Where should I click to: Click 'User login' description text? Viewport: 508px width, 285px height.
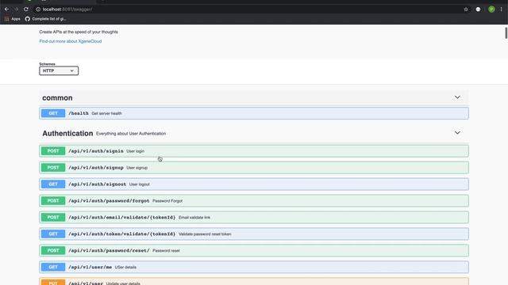coord(135,151)
